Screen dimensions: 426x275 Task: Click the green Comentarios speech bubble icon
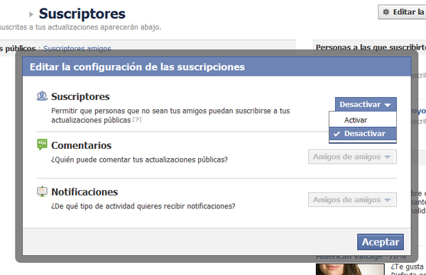tap(42, 145)
